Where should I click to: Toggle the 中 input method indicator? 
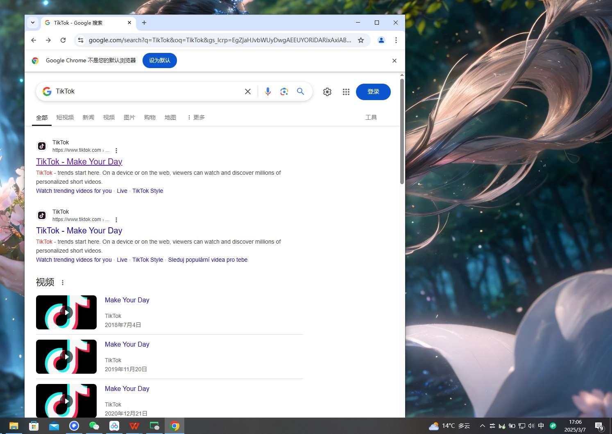pos(541,426)
